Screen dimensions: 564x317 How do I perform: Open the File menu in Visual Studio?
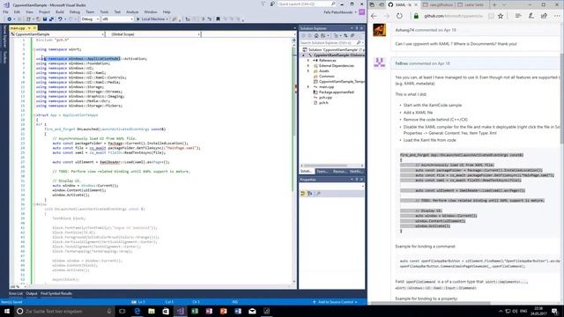pyautogui.click(x=5, y=12)
